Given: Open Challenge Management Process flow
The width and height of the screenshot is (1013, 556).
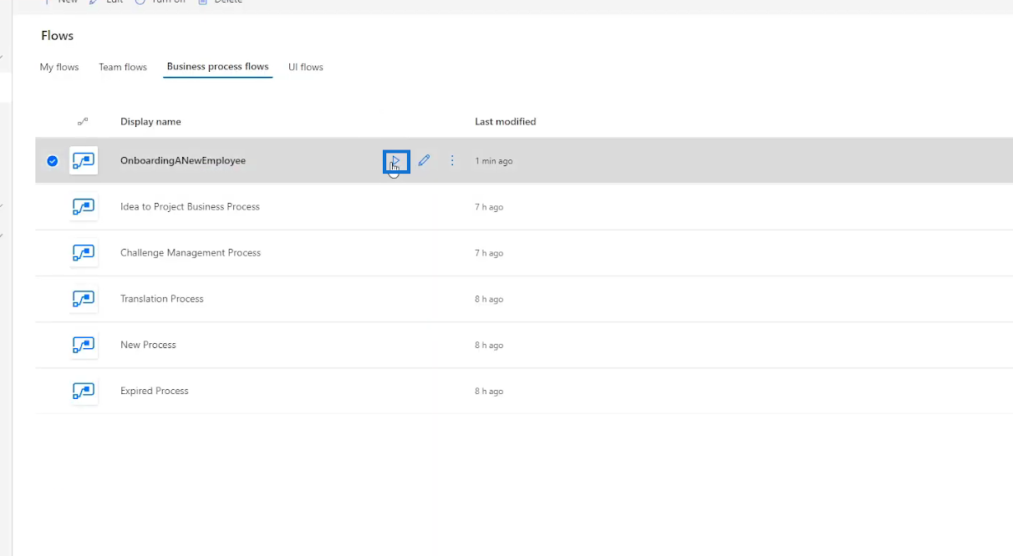Looking at the screenshot, I should [x=191, y=252].
